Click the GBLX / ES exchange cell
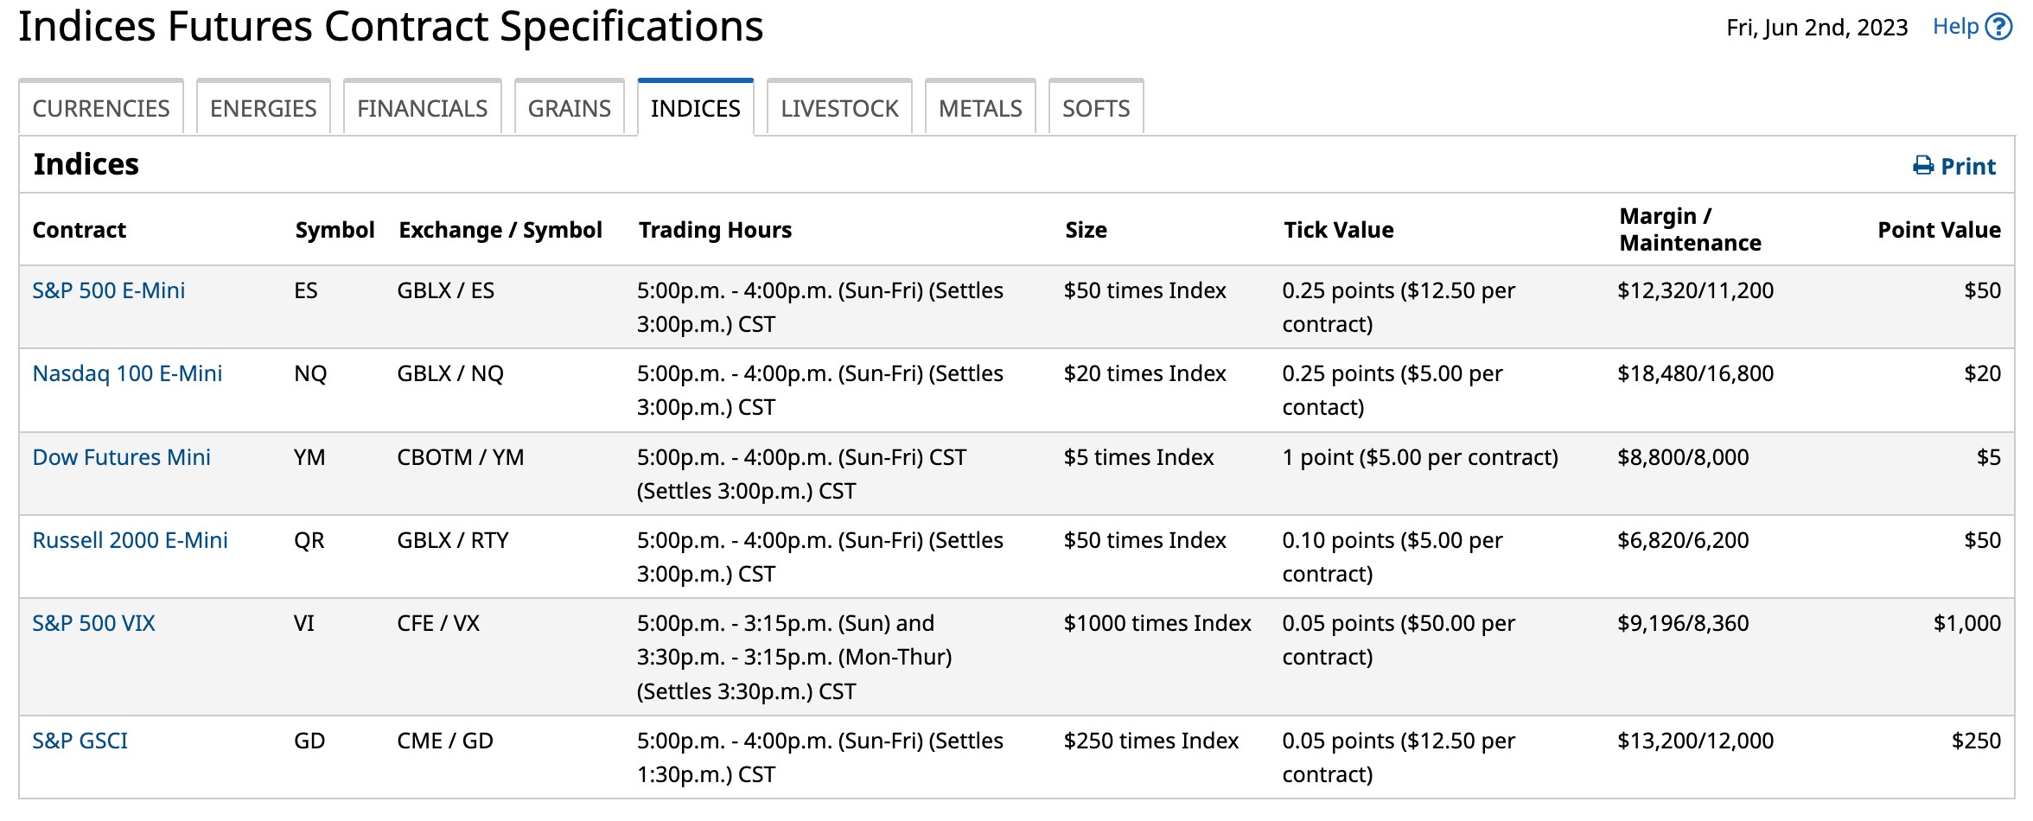2033x821 pixels. (446, 290)
